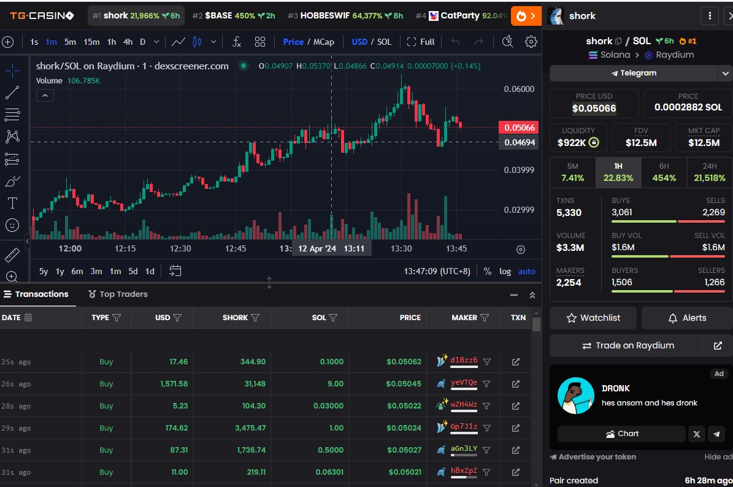The image size is (733, 487).
Task: Set the chart interval to 15m
Action: pyautogui.click(x=91, y=42)
